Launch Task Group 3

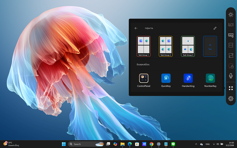[188, 46]
